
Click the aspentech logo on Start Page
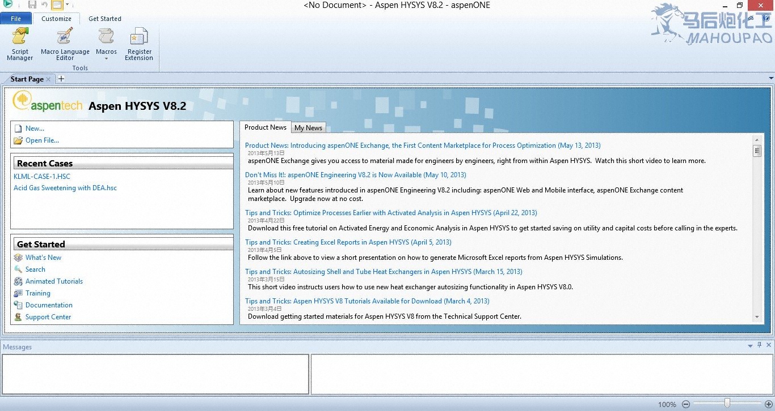[x=48, y=101]
